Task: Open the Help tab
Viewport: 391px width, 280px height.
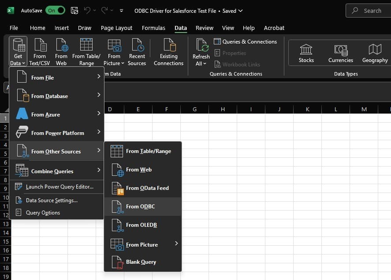Action: [249, 28]
